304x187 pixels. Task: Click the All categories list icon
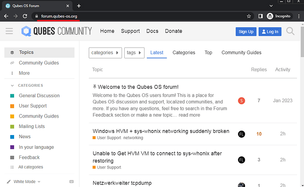tap(12, 167)
